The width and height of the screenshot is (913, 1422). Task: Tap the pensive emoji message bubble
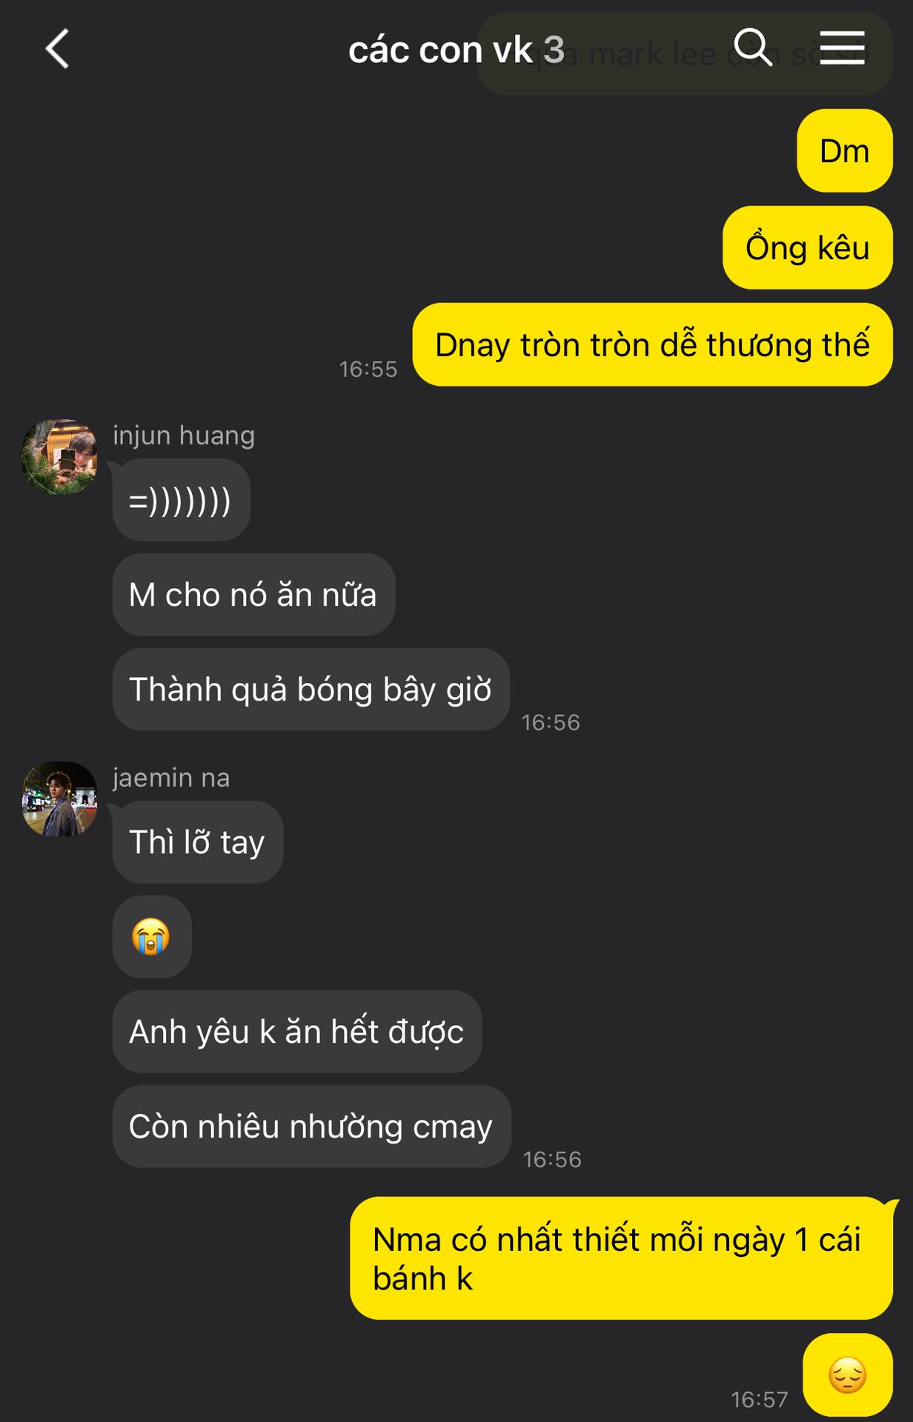[847, 1375]
